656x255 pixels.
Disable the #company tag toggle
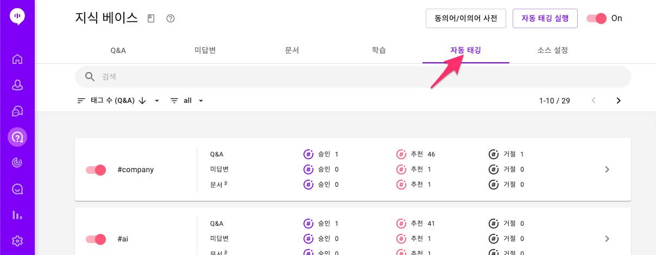click(x=96, y=170)
